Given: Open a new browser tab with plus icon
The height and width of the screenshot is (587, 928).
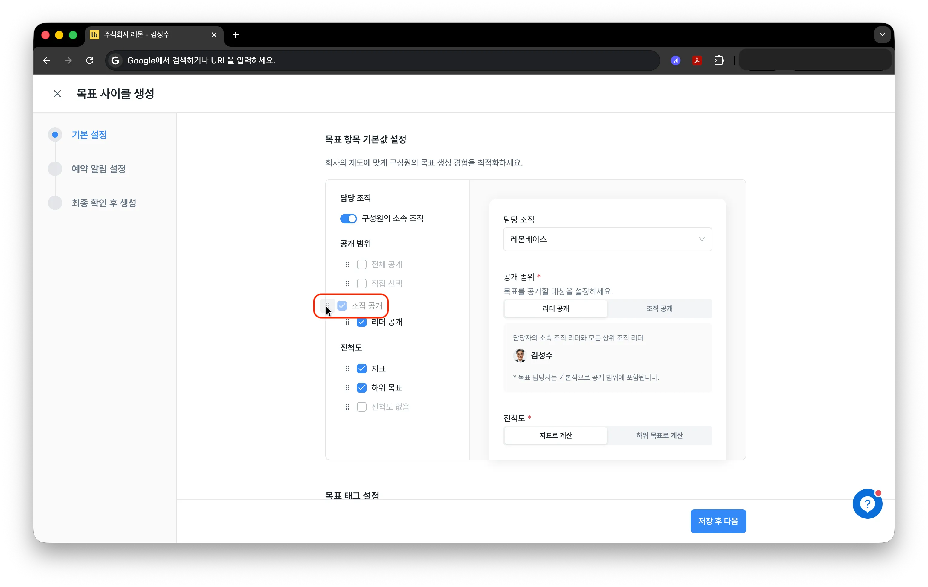Looking at the screenshot, I should 236,35.
